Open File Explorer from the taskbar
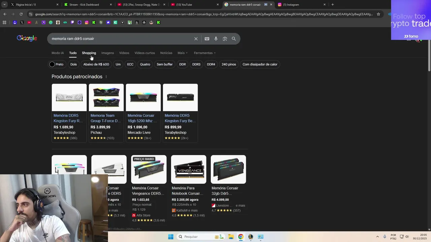The height and width of the screenshot is (242, 431). [231, 237]
